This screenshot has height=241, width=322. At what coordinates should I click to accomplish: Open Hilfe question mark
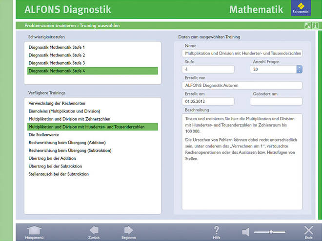click(217, 230)
